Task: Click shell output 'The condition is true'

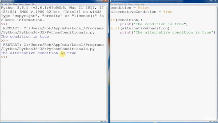Action: point(25,37)
